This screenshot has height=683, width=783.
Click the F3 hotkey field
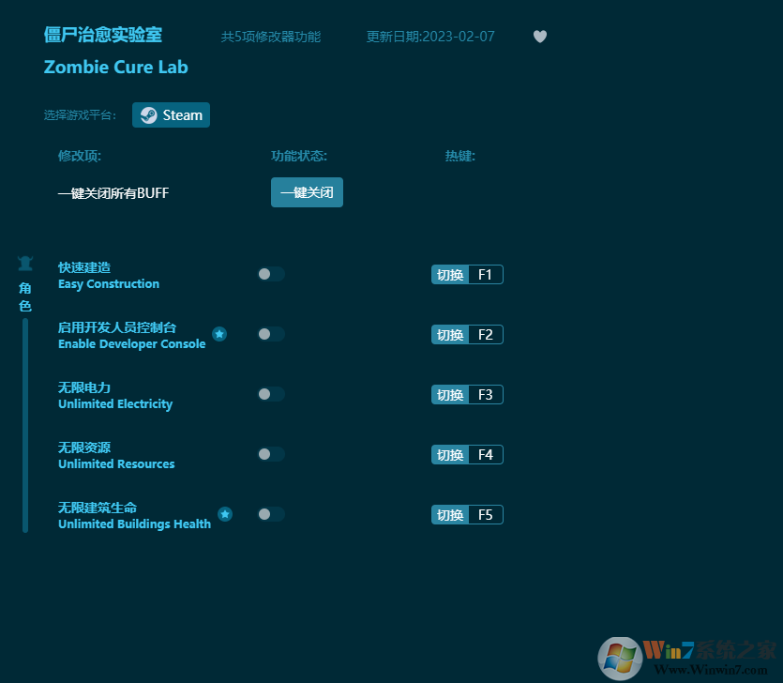486,395
